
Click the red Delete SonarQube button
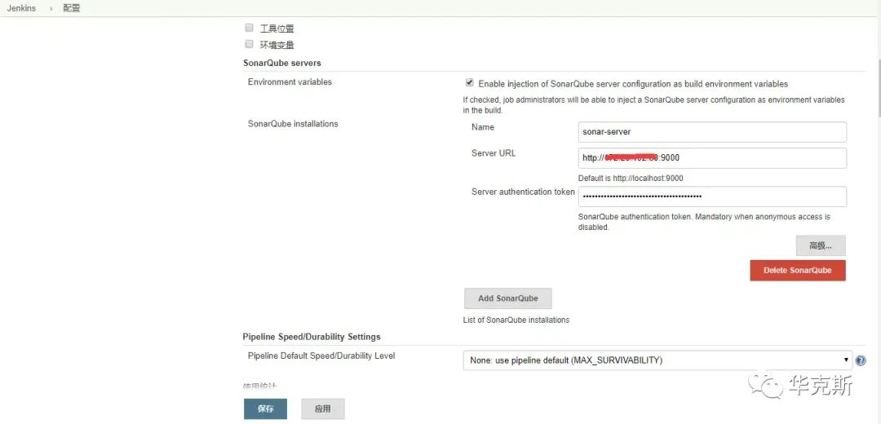797,271
